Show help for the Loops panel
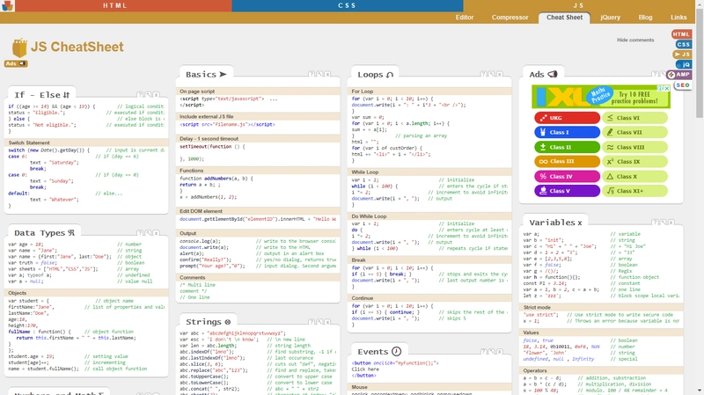 [x=483, y=74]
